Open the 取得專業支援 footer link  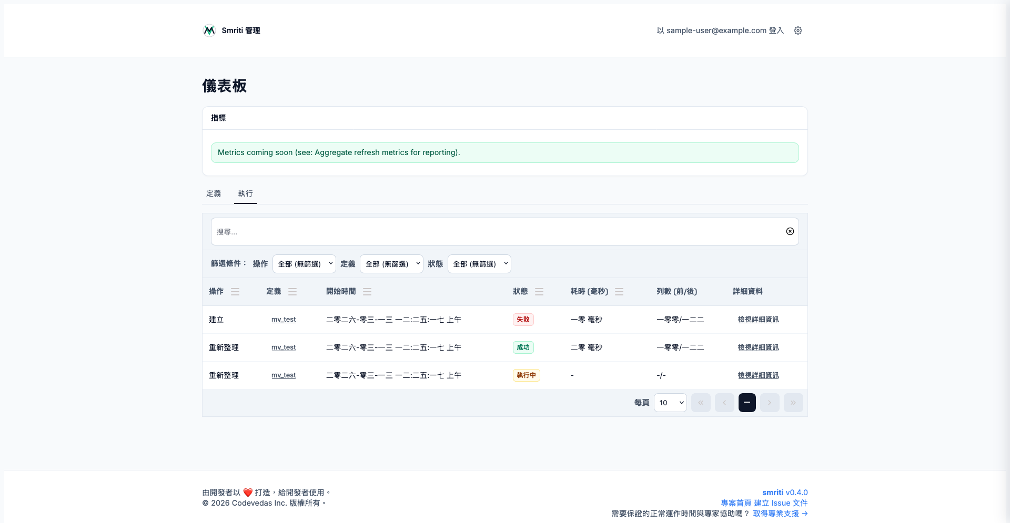(x=780, y=514)
